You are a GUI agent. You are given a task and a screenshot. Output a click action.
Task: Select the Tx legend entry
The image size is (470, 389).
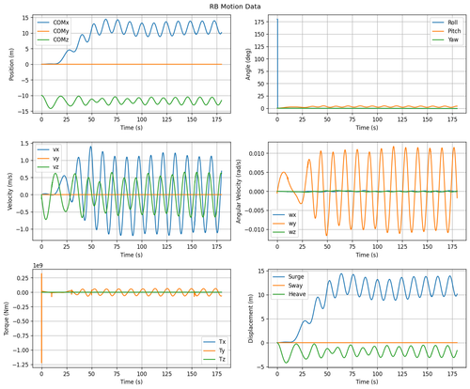tap(214, 342)
